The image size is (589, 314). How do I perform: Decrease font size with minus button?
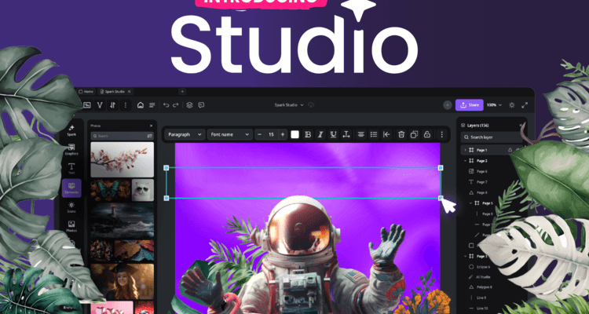point(260,134)
